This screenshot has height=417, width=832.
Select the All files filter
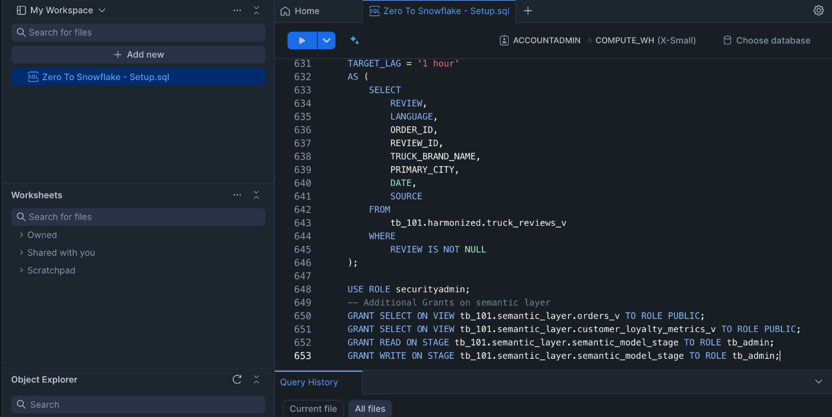[x=370, y=409]
